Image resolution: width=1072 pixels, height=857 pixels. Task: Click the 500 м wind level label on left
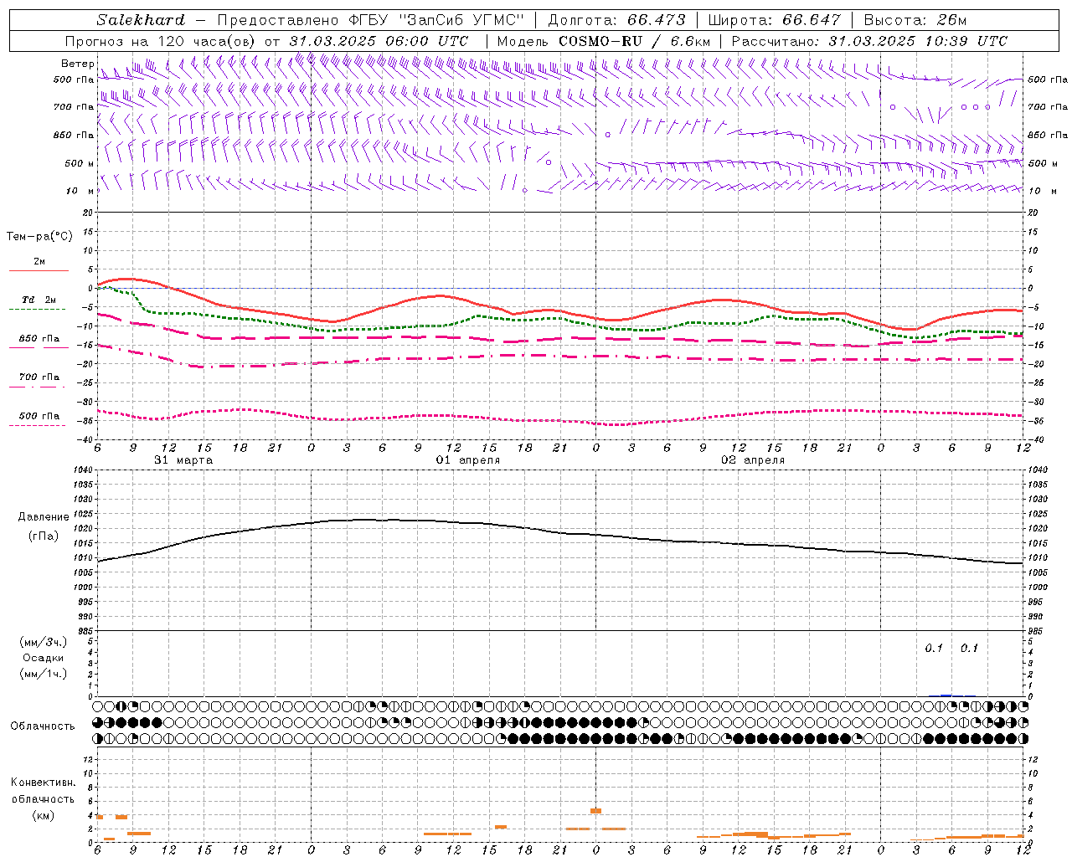coord(80,163)
